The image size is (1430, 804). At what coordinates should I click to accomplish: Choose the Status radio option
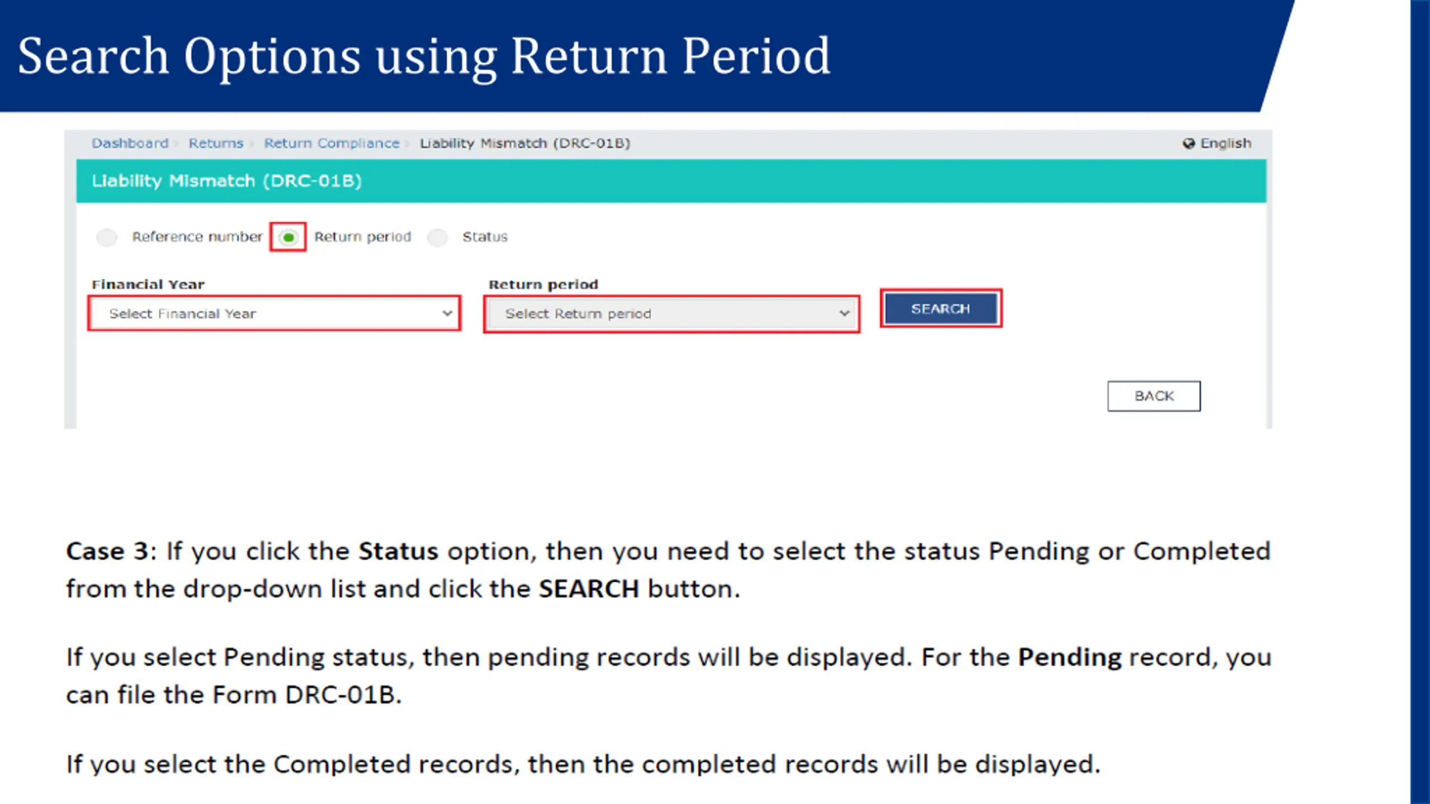tap(437, 237)
